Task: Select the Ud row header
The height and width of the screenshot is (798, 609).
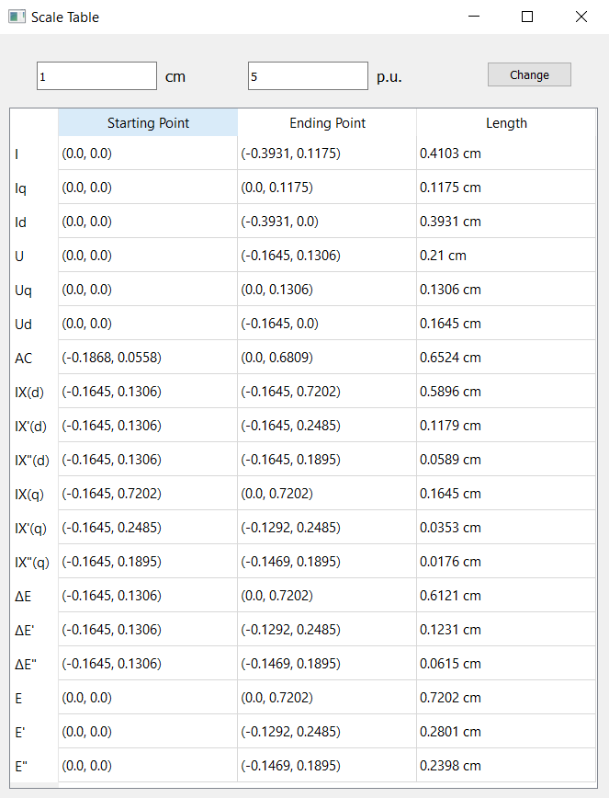Action: [34, 324]
